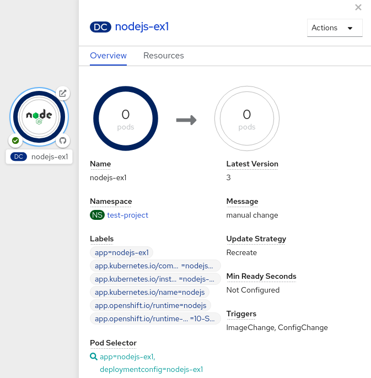Click the app.openshift.io/runtime=nodejs label
This screenshot has height=378, width=371.
pyautogui.click(x=150, y=305)
